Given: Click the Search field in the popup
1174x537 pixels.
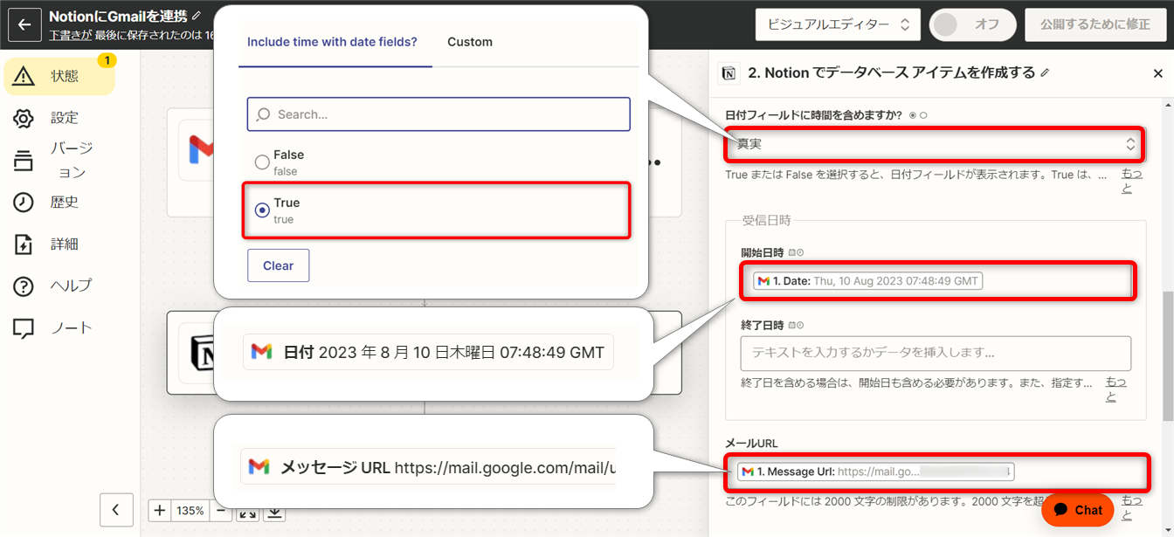Looking at the screenshot, I should (x=438, y=114).
